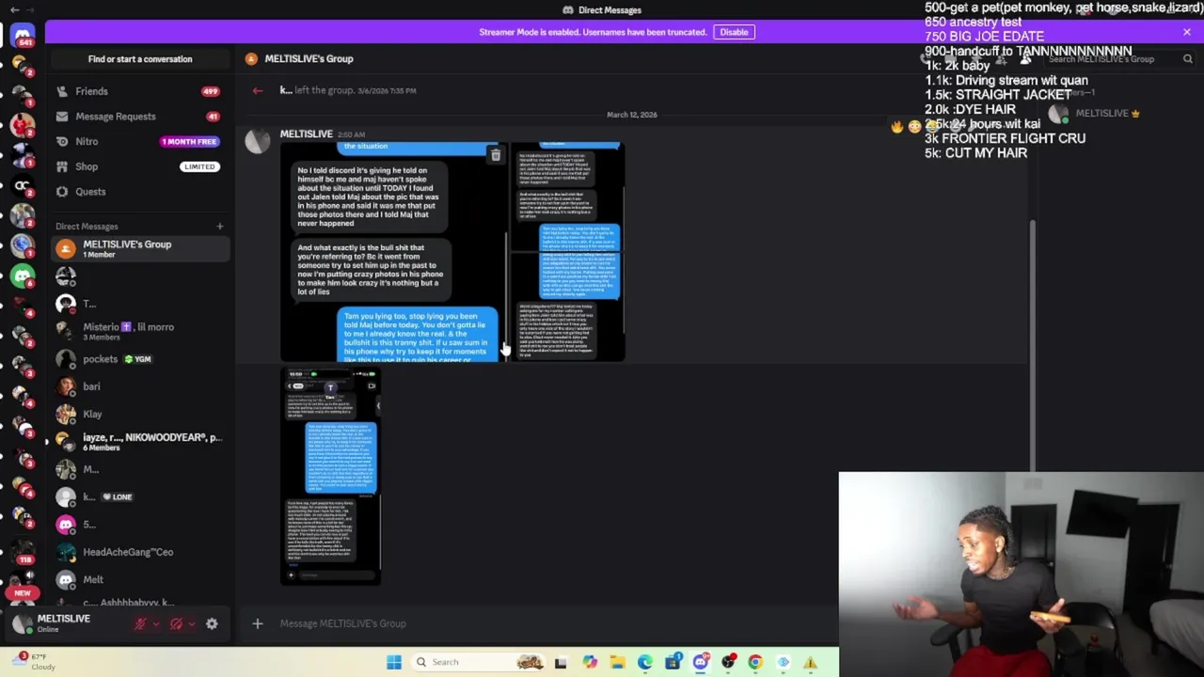This screenshot has height=677, width=1204.
Task: Open the DM with Klay
Action: pyautogui.click(x=140, y=414)
